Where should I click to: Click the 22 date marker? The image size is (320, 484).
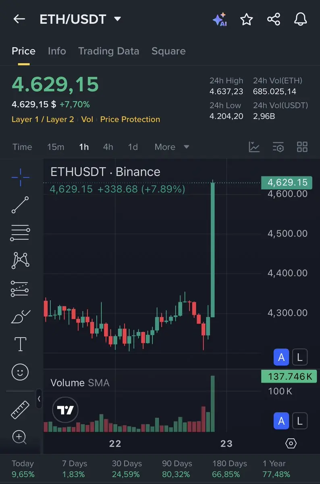115,444
